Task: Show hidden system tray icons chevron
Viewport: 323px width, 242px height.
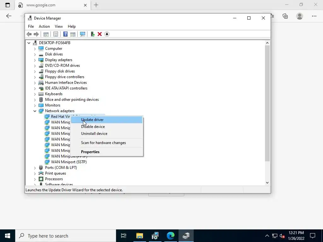Action: (267, 236)
